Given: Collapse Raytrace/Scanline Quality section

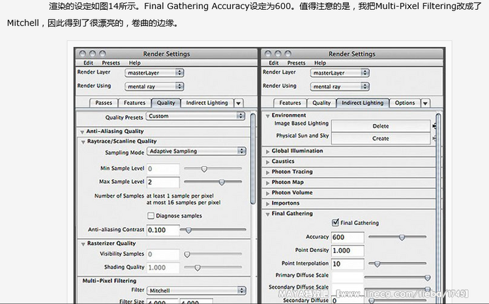Looking at the screenshot, I should click(83, 142).
